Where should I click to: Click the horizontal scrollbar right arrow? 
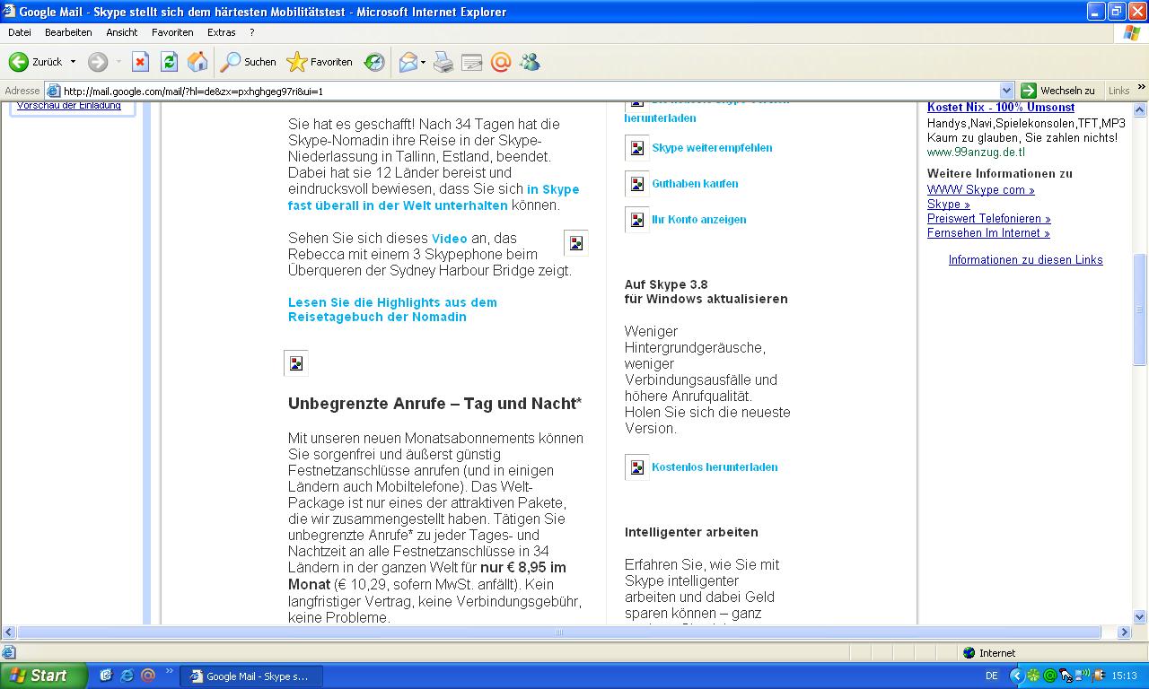1124,632
